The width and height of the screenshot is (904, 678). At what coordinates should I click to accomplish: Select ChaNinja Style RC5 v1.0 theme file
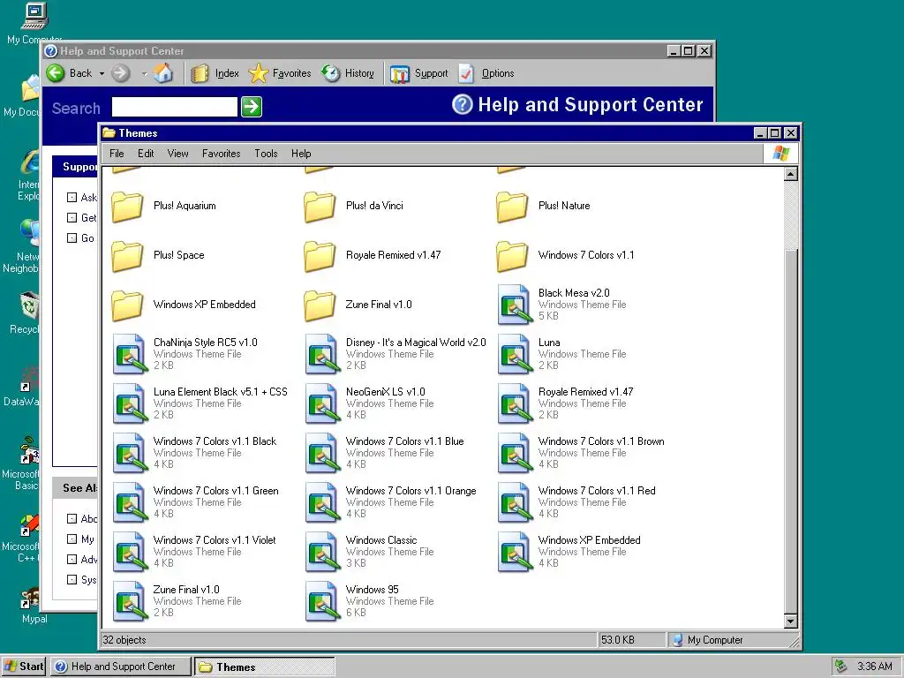pyautogui.click(x=185, y=354)
